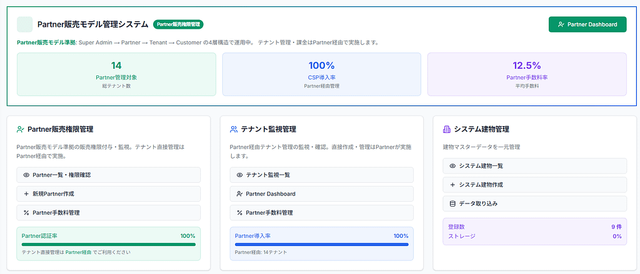The height and width of the screenshot is (274, 640).
Task: Click percent icon in Partner販売権限管理 card
Action: point(26,213)
